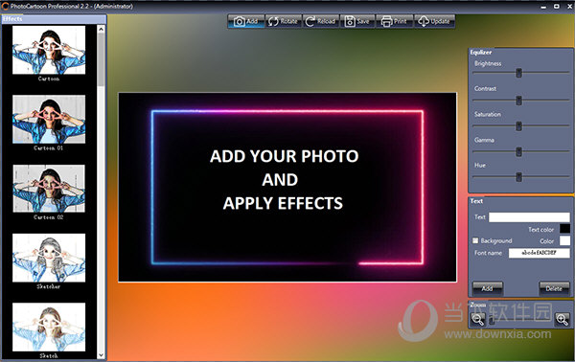Zoom in using the magnifier plus icon
The height and width of the screenshot is (362, 575).
[x=562, y=319]
